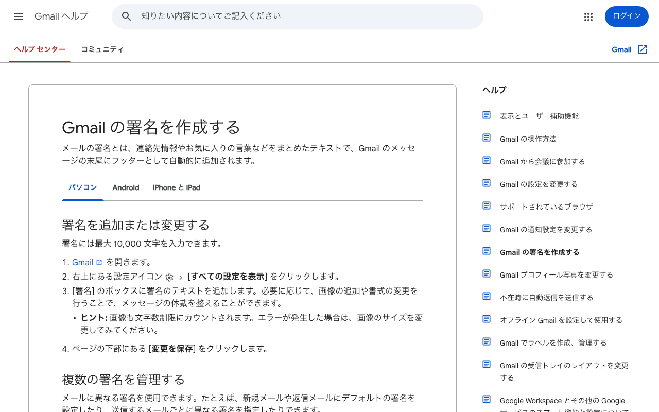Click the article icon beside 不在時に自動返信を送信する
This screenshot has width=659, height=412.
pos(487,296)
